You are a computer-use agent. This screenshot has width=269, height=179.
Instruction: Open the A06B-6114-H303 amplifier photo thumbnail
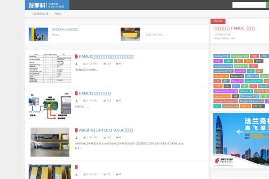click(50, 142)
